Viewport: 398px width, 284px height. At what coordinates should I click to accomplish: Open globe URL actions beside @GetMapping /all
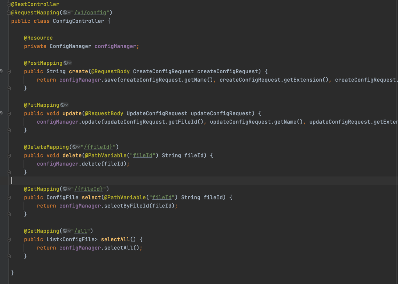(x=67, y=231)
